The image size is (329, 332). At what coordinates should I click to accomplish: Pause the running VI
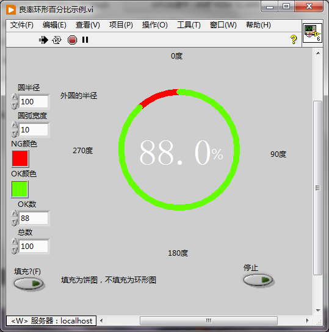[x=85, y=40]
